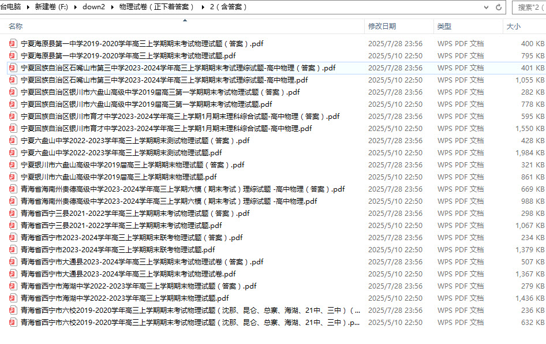Select PDF icon of 298 KB 西宁三县 answer file

click(x=13, y=214)
